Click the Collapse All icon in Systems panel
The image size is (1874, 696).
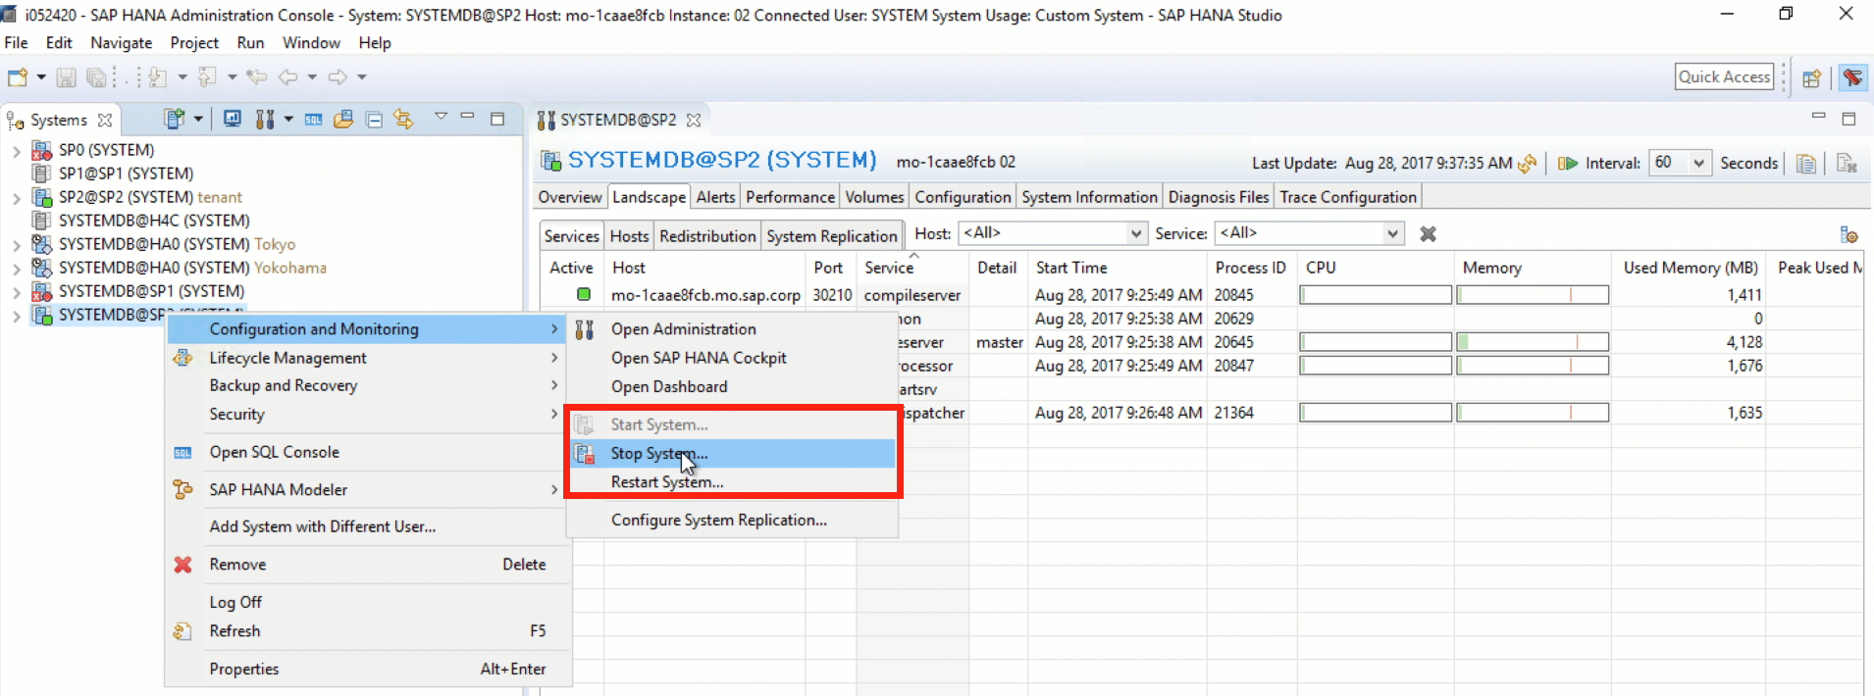coord(374,120)
